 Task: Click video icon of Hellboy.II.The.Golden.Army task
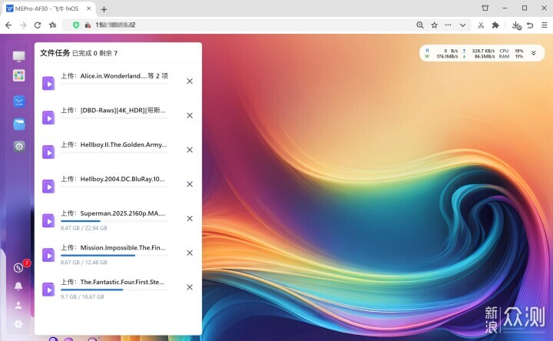click(x=48, y=152)
